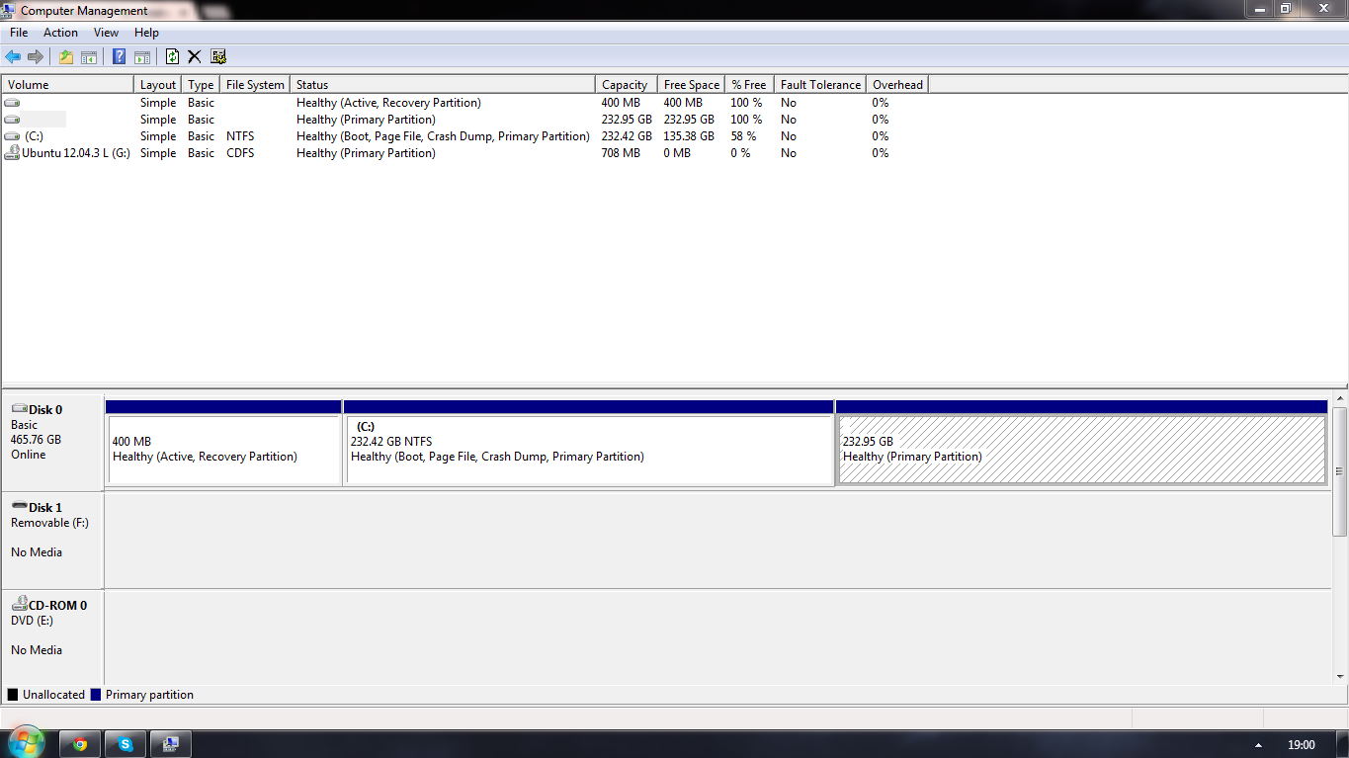Image resolution: width=1349 pixels, height=758 pixels.
Task: Open Google Chrome from the taskbar
Action: coord(80,744)
